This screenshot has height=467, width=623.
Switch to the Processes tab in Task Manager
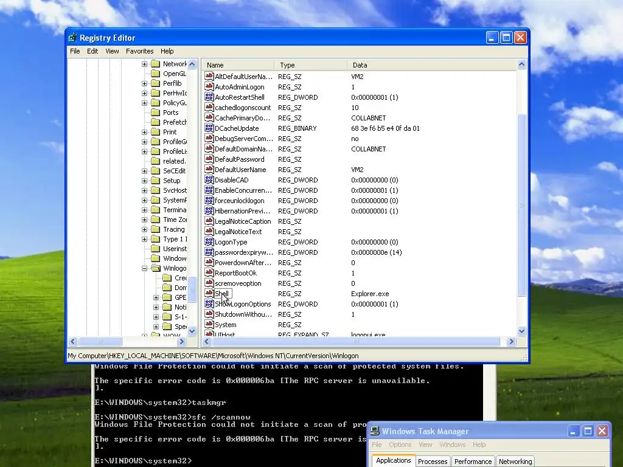click(433, 461)
